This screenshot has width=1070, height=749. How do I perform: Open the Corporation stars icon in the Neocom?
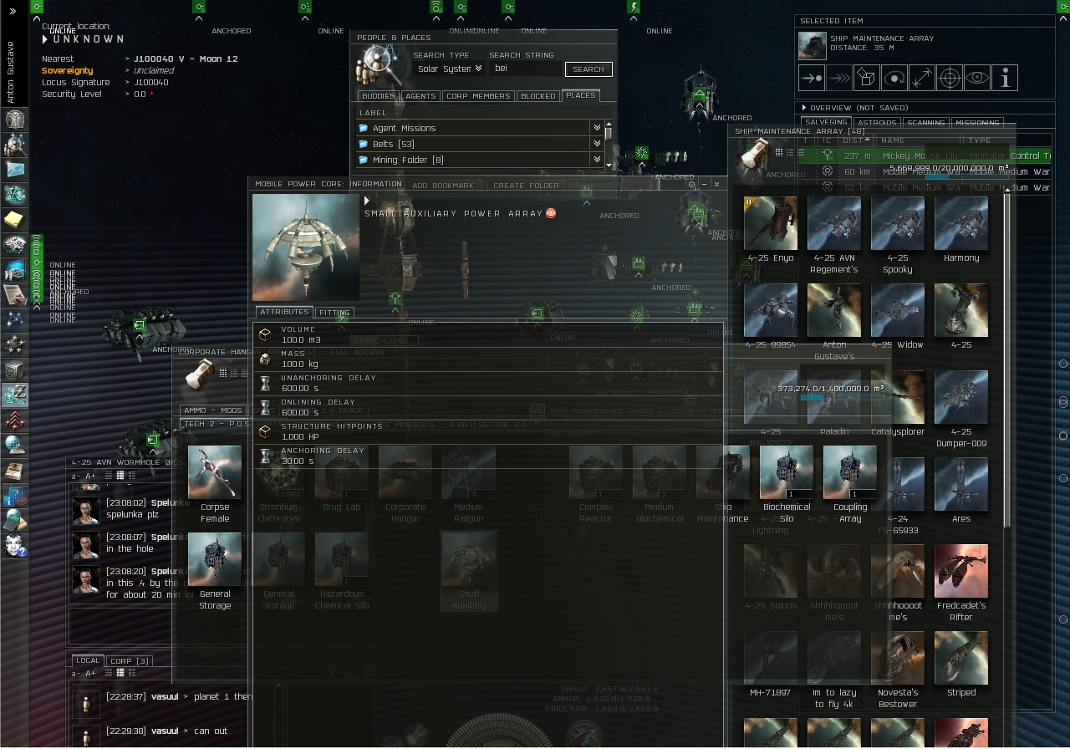click(14, 344)
